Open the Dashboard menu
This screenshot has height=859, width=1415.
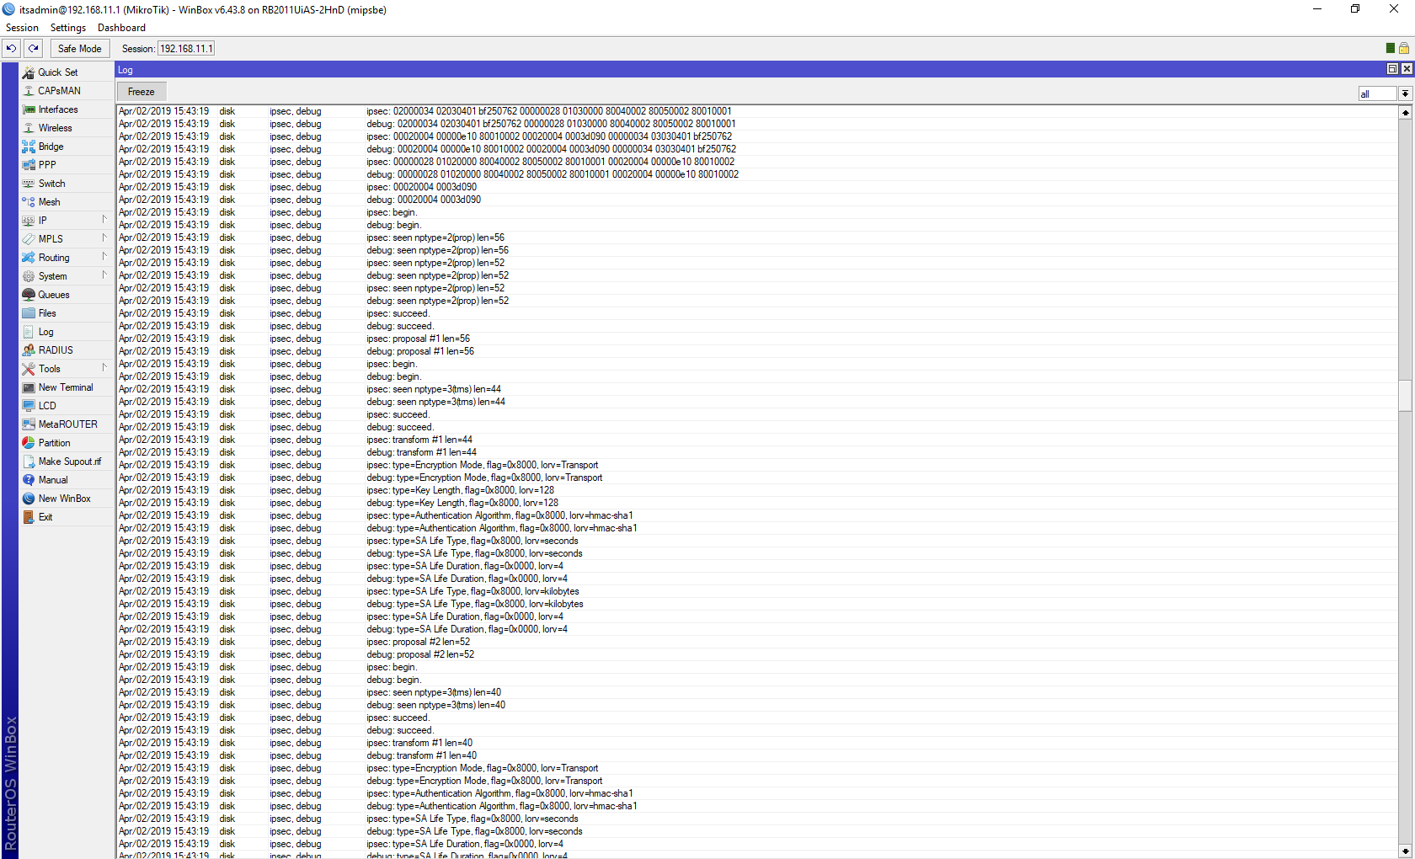coord(121,28)
